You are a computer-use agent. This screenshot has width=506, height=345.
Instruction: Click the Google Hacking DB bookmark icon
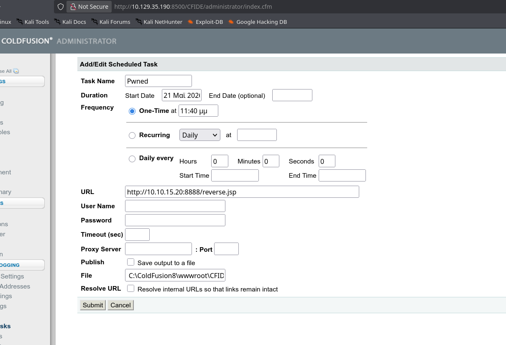[231, 22]
